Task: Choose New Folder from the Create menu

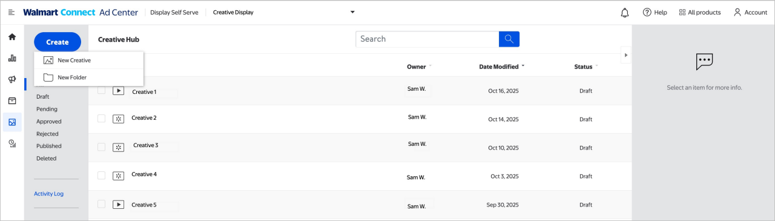Action: 88,78
